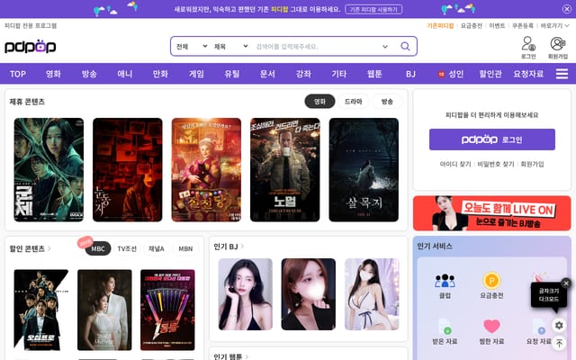
Task: Open the 로그인 user icon in header
Action: point(528,48)
